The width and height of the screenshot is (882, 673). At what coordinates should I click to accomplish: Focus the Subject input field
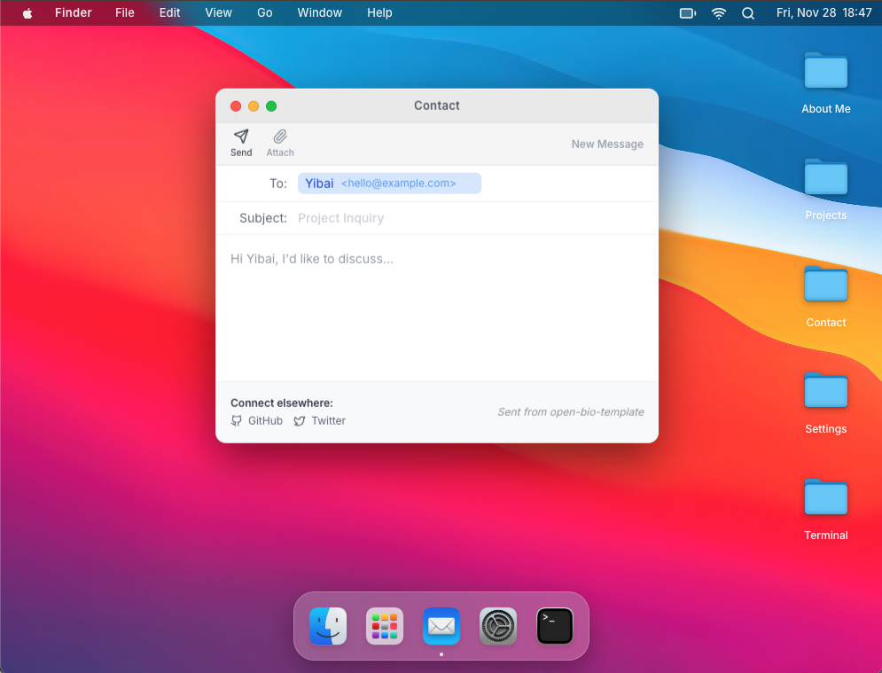(x=472, y=218)
